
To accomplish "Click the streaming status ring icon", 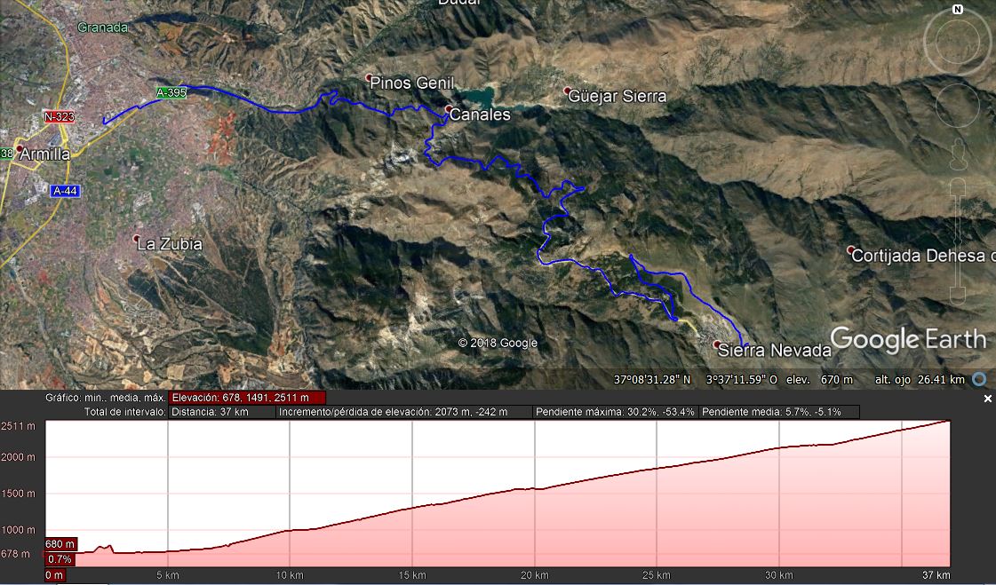I will point(980,380).
